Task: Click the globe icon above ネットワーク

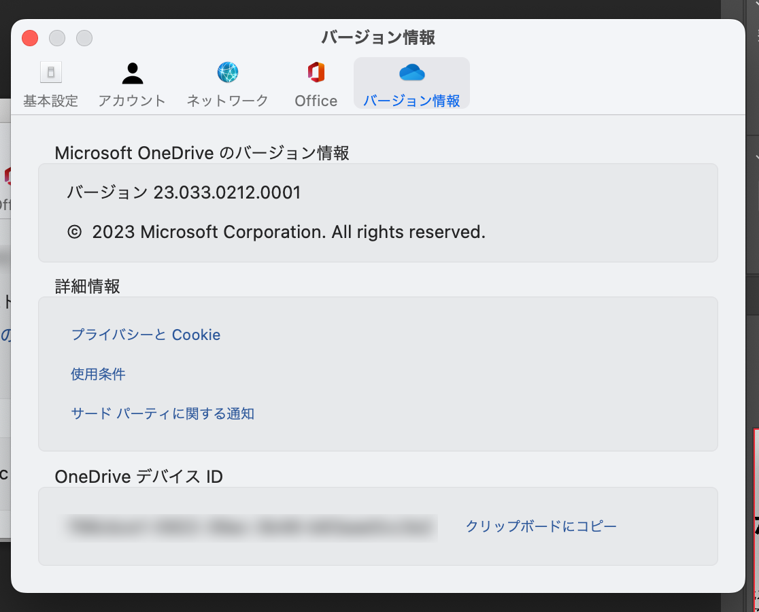Action: tap(228, 73)
